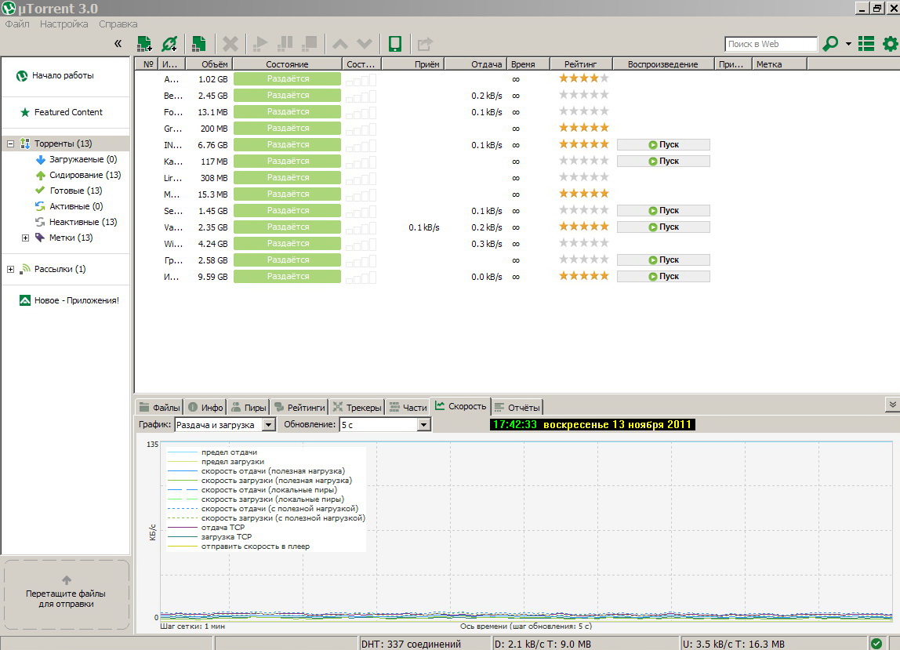Click Перетащите файлы для отправки drop area
This screenshot has width=900, height=650.
coord(66,595)
